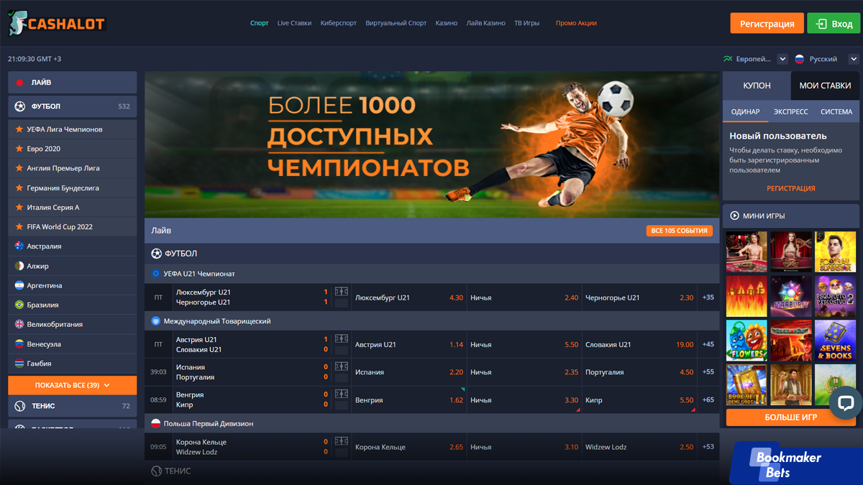Click the МИНИ ИГРЫ play icon
Screen dimensions: 863x485
pyautogui.click(x=734, y=216)
